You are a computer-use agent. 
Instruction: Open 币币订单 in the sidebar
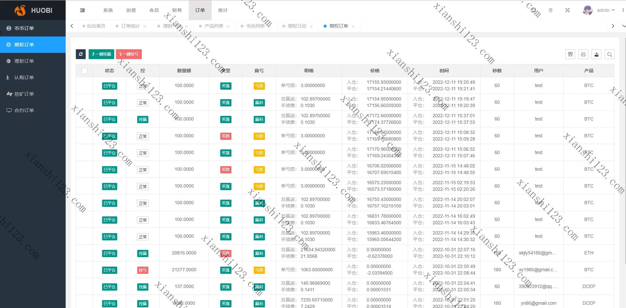33,28
